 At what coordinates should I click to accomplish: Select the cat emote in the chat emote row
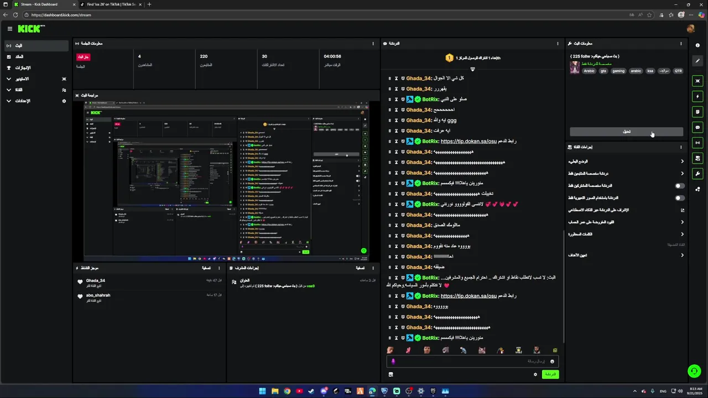point(482,350)
